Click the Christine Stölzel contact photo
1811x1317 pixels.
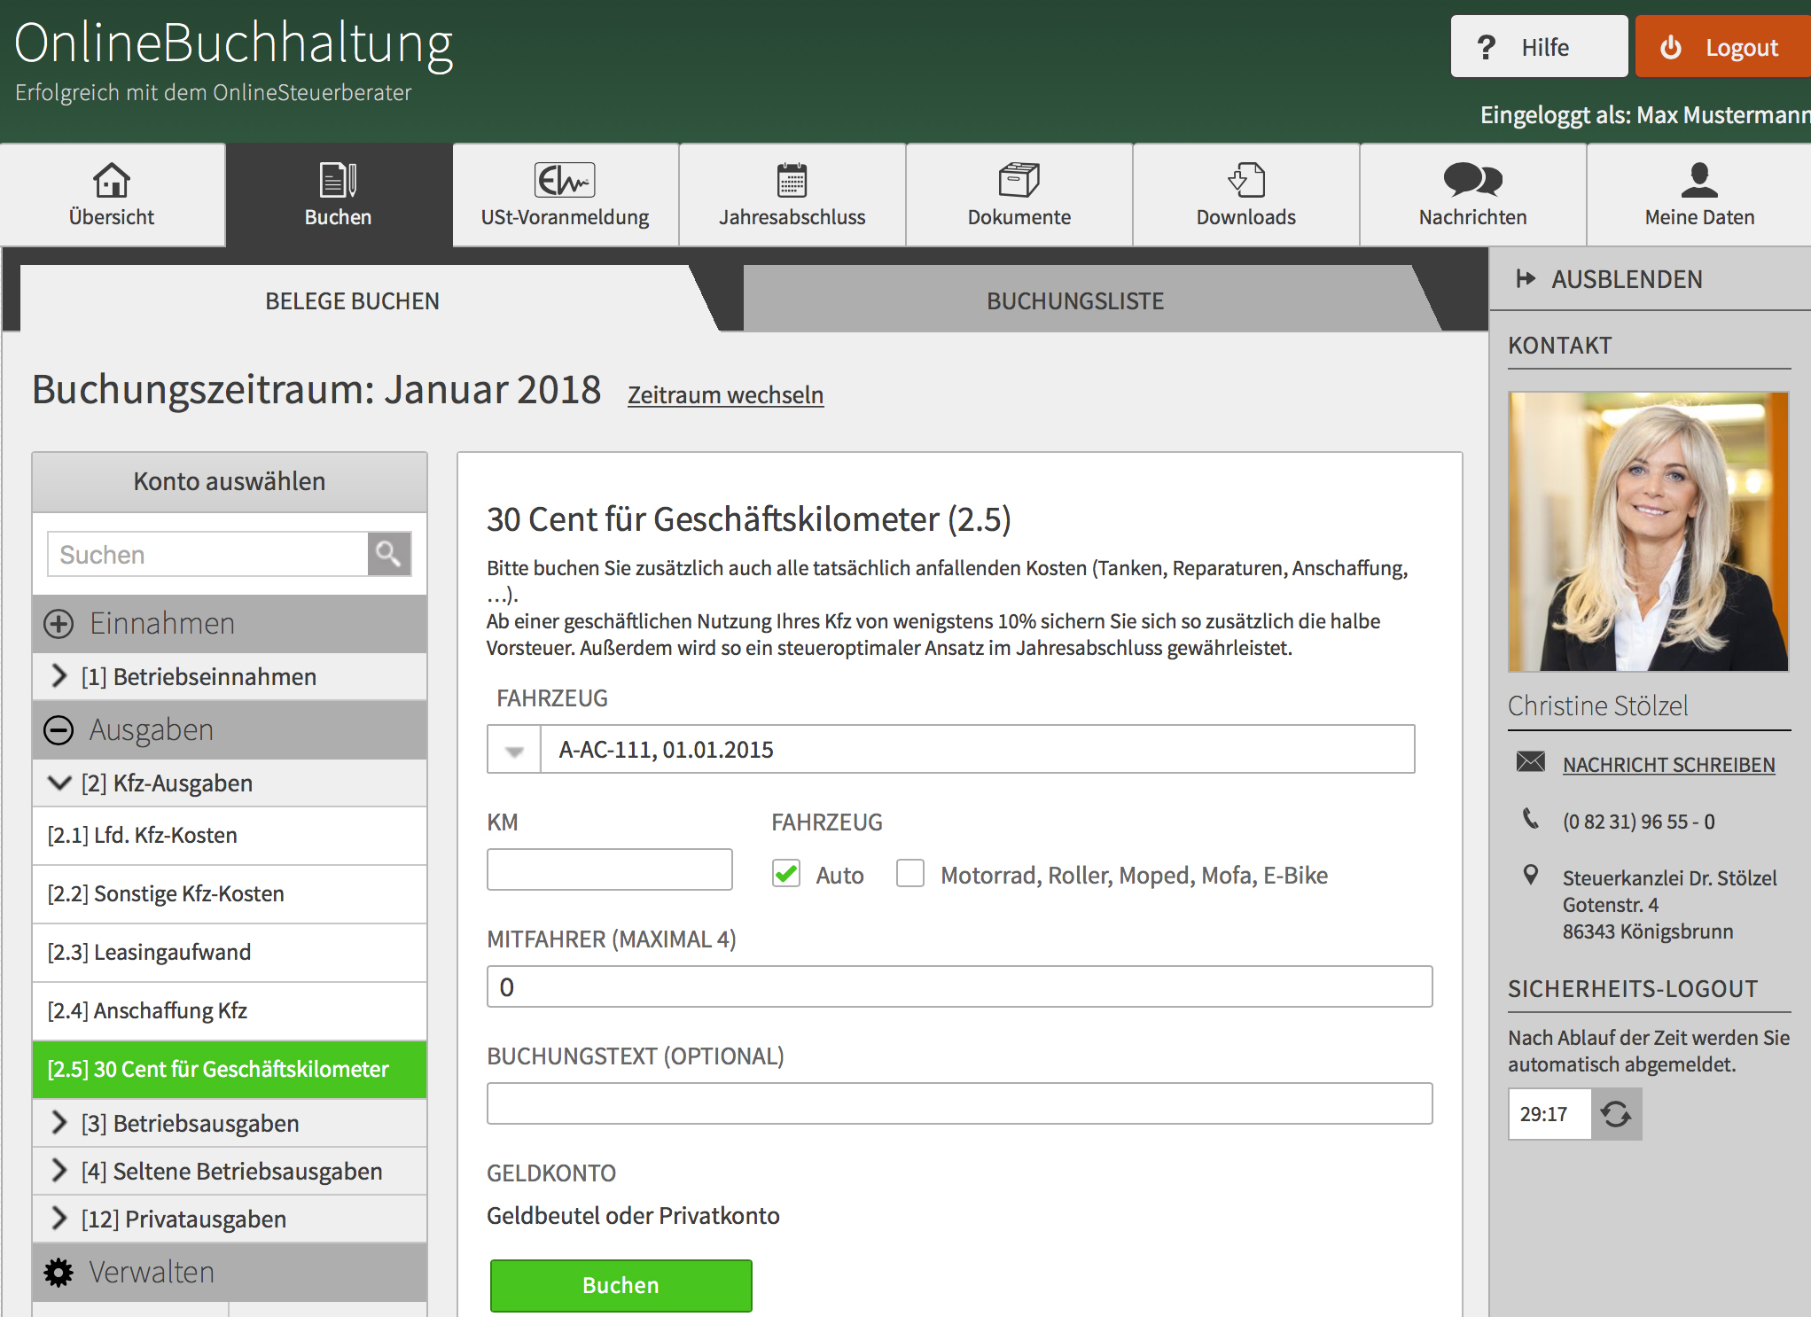(x=1649, y=531)
